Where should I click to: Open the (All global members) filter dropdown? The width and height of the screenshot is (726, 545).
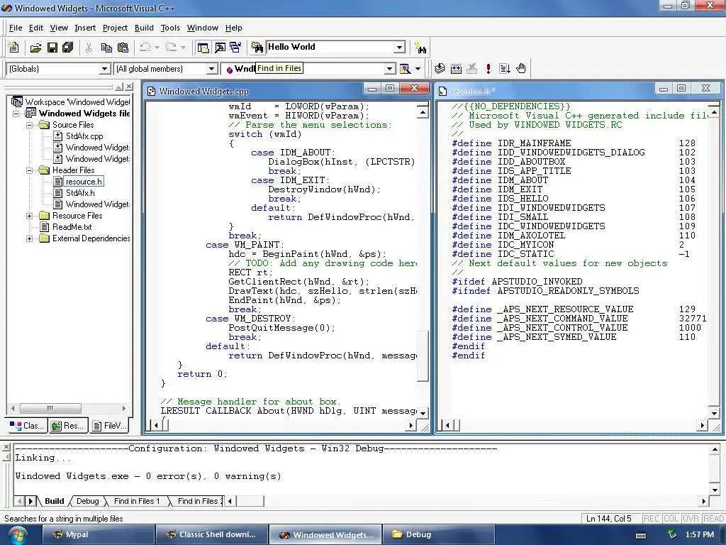211,69
